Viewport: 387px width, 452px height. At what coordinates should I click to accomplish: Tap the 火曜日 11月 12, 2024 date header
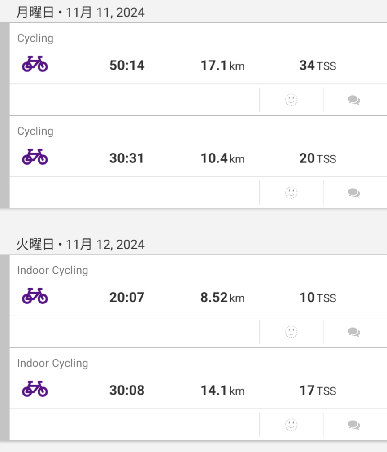[80, 245]
